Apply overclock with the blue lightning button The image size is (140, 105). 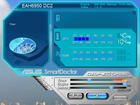(x=97, y=96)
